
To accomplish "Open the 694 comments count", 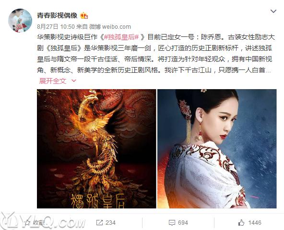I will [x=183, y=223].
